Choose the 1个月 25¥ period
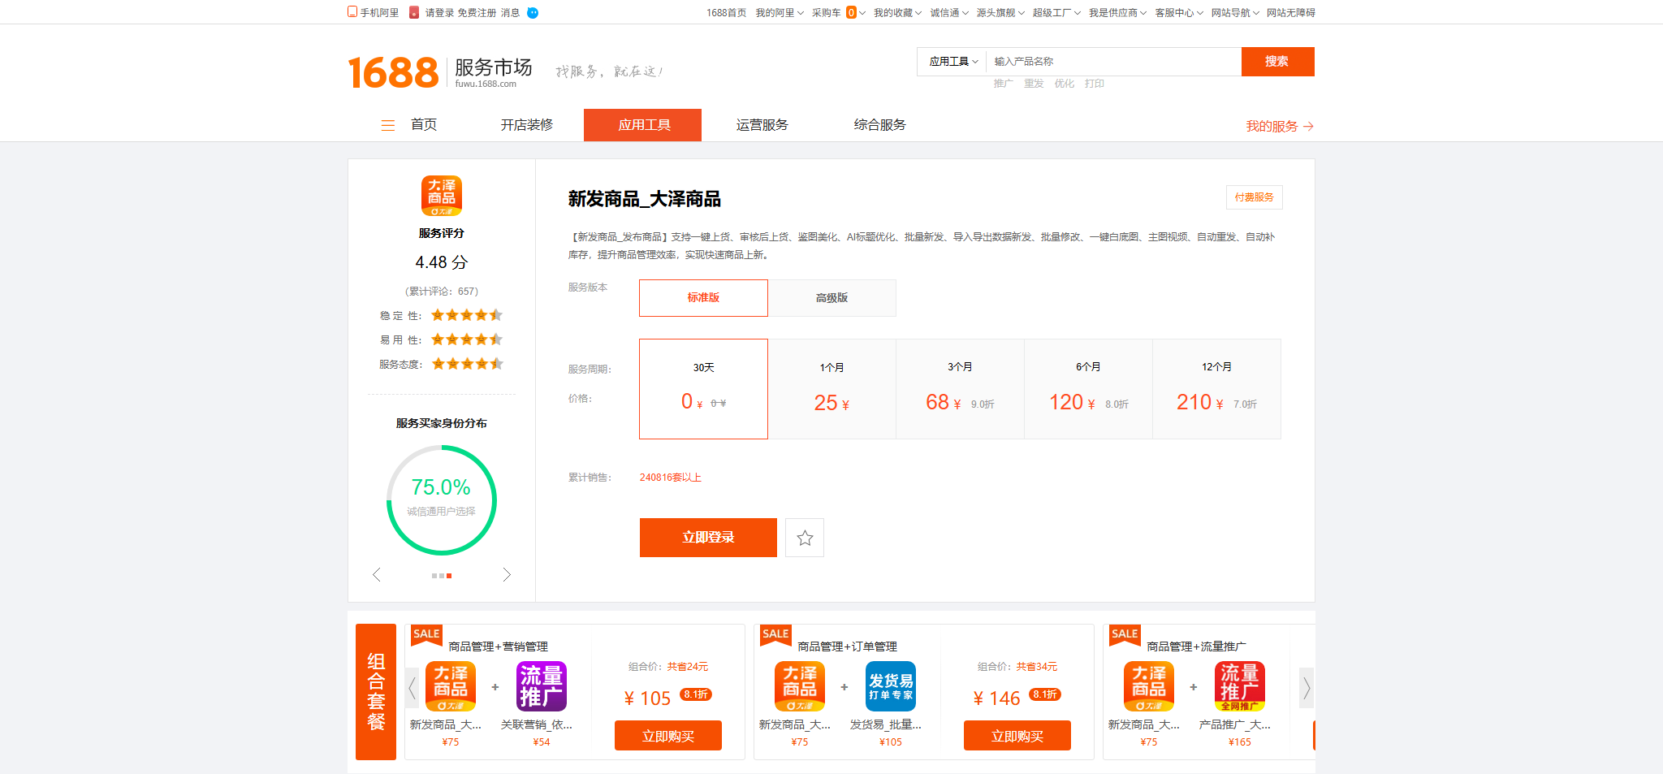 coord(832,389)
